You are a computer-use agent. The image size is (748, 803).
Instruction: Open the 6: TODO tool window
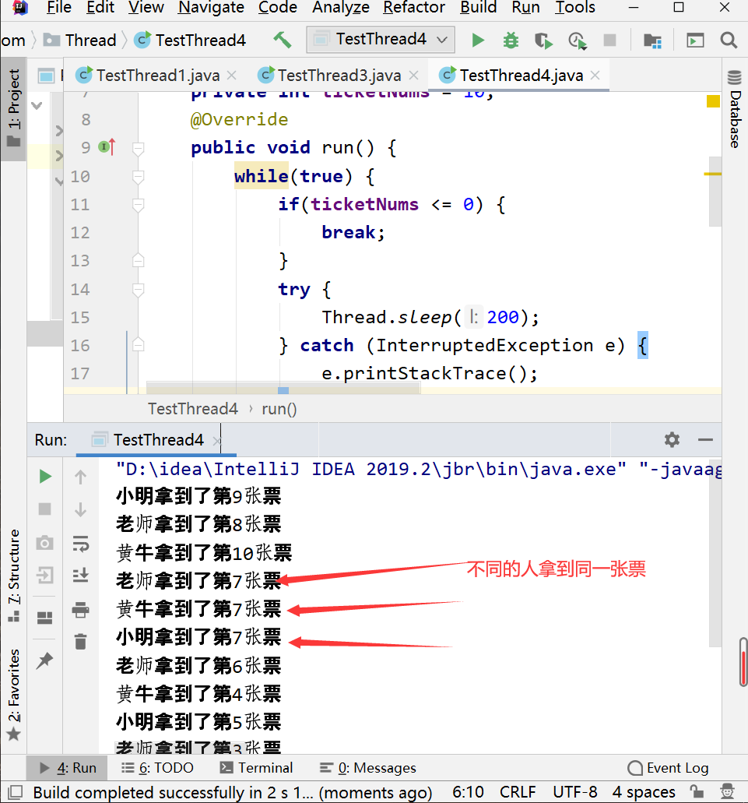point(157,768)
